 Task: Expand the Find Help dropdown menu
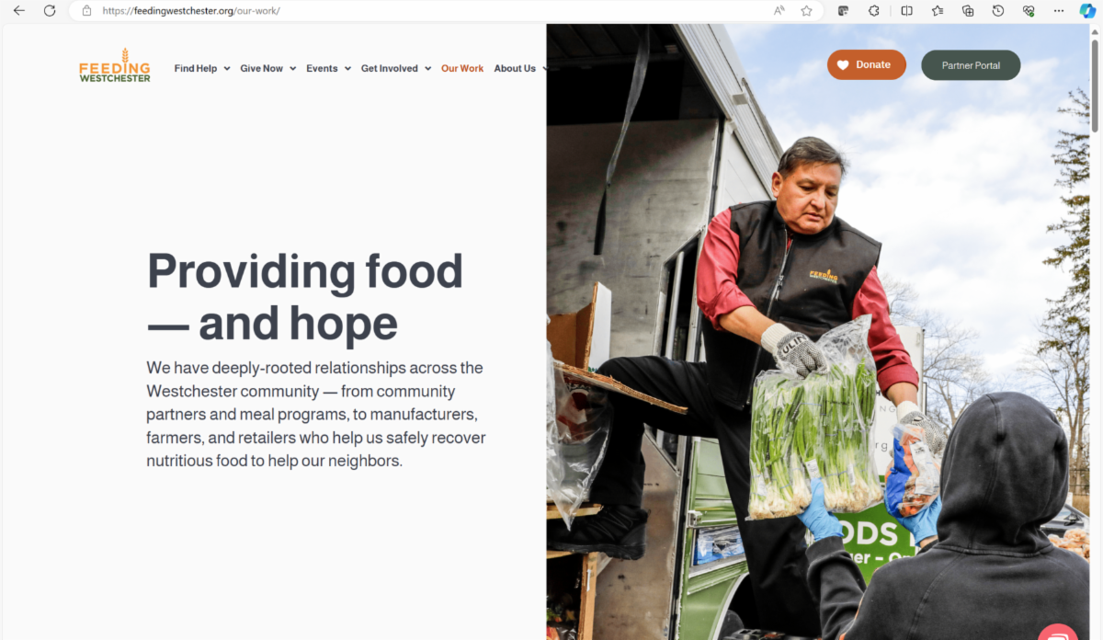202,68
